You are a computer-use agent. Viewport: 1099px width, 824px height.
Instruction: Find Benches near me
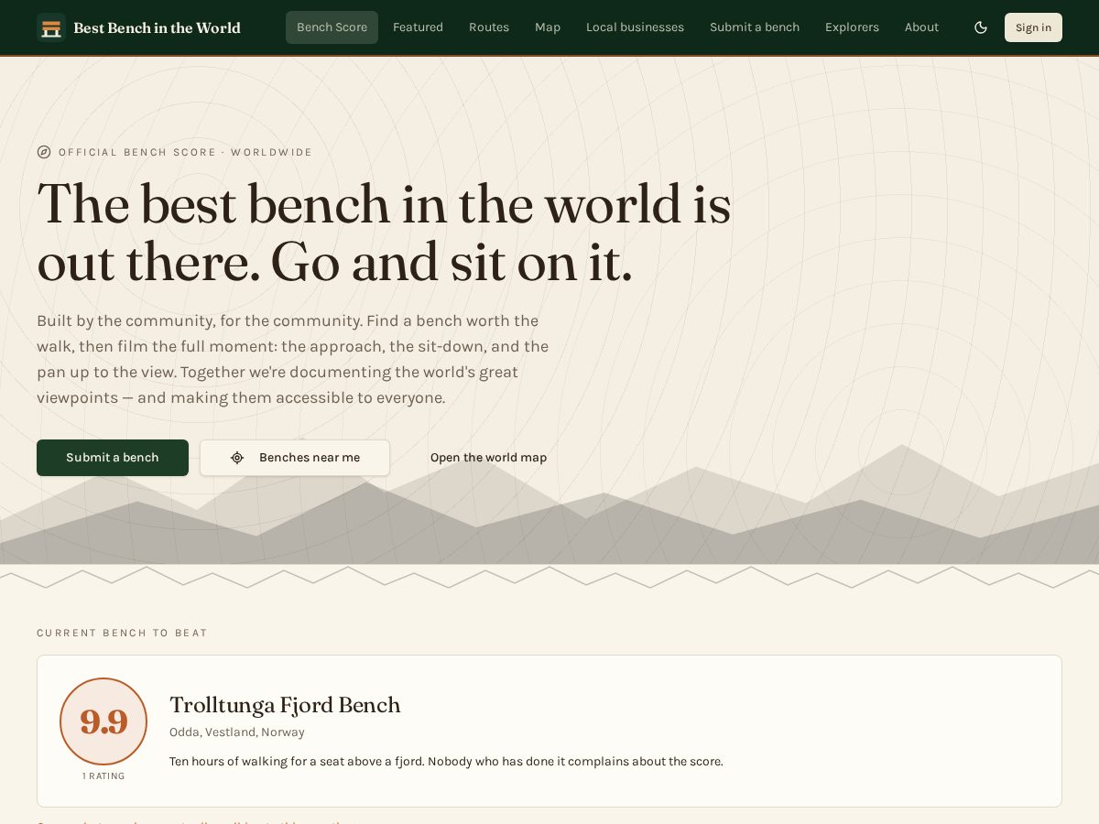pyautogui.click(x=295, y=458)
